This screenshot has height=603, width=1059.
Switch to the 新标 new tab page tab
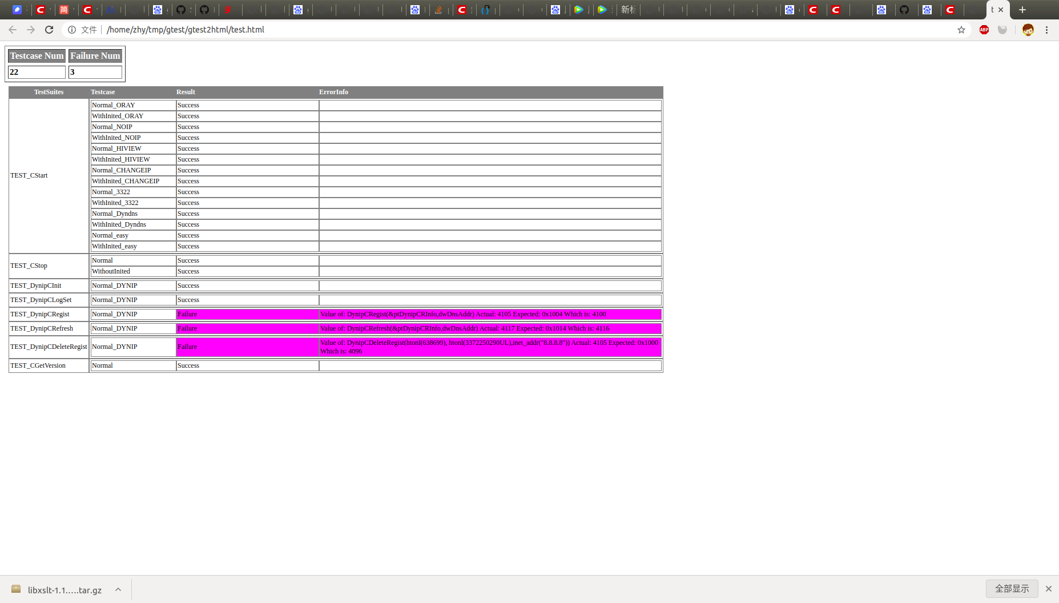[628, 10]
